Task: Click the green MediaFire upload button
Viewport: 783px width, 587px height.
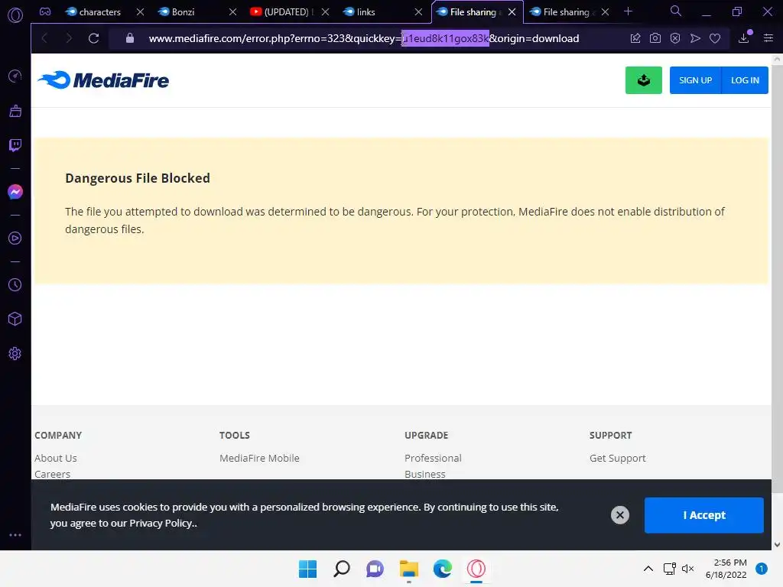Action: (x=644, y=79)
